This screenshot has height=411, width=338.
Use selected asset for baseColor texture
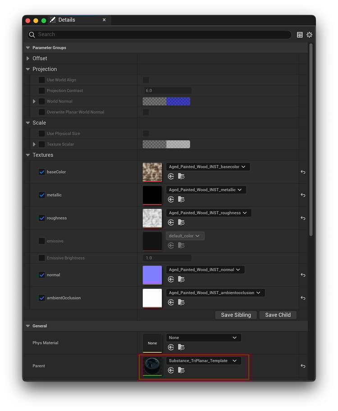pyautogui.click(x=171, y=176)
